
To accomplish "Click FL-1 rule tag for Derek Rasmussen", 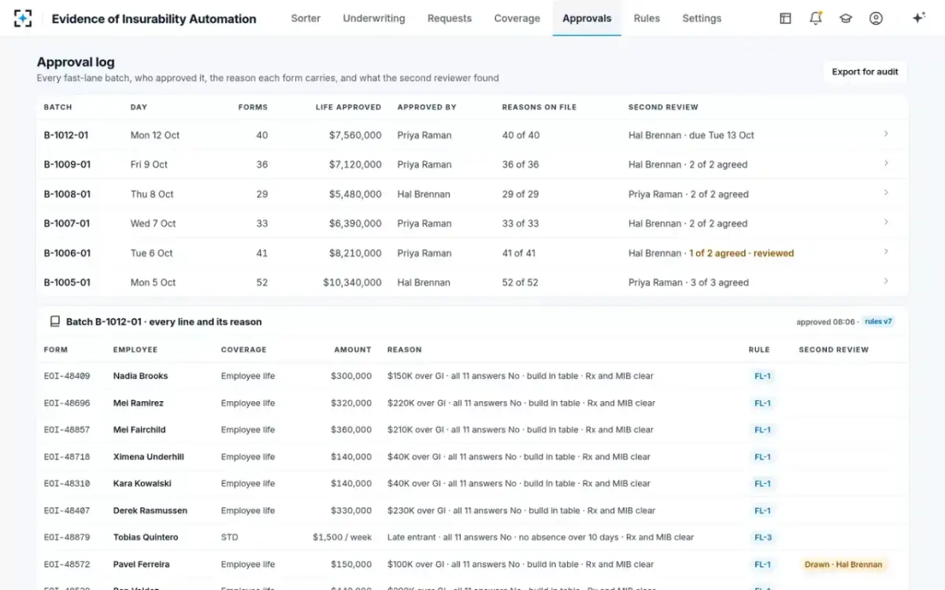I will [x=762, y=511].
